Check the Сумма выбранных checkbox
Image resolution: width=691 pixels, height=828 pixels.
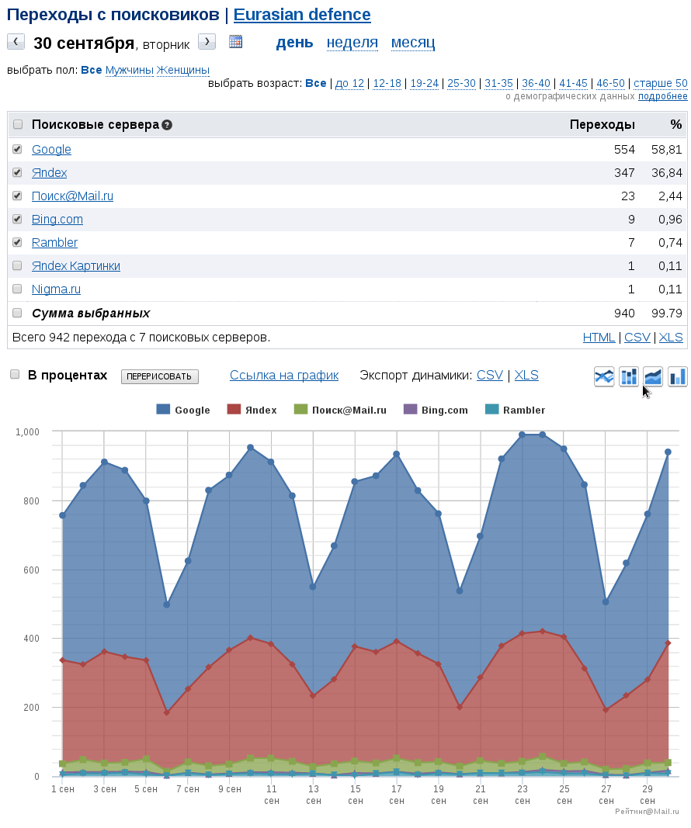tap(17, 314)
